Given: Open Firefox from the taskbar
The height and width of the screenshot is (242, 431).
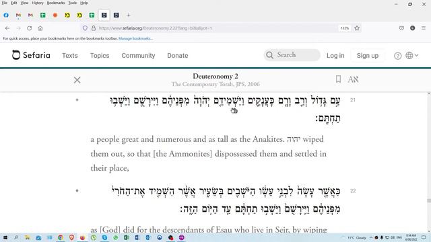Looking at the screenshot, I should (x=82, y=237).
